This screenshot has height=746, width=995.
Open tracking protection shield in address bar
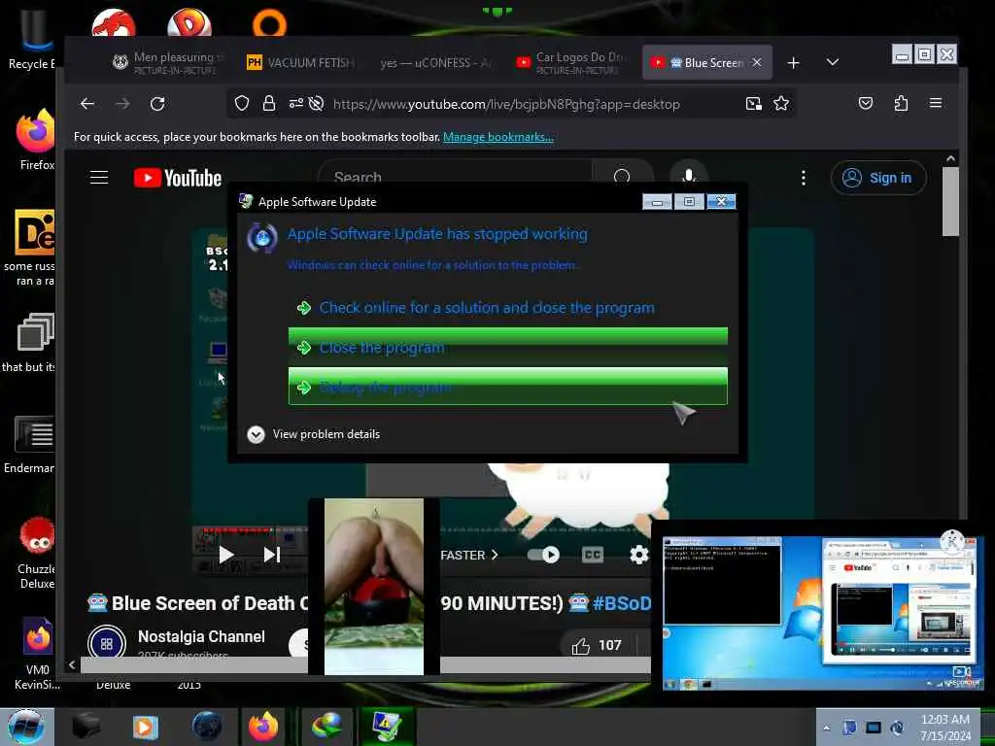pyautogui.click(x=242, y=103)
